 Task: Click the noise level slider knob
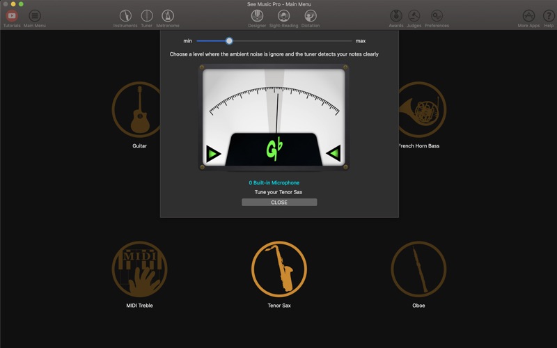click(229, 41)
